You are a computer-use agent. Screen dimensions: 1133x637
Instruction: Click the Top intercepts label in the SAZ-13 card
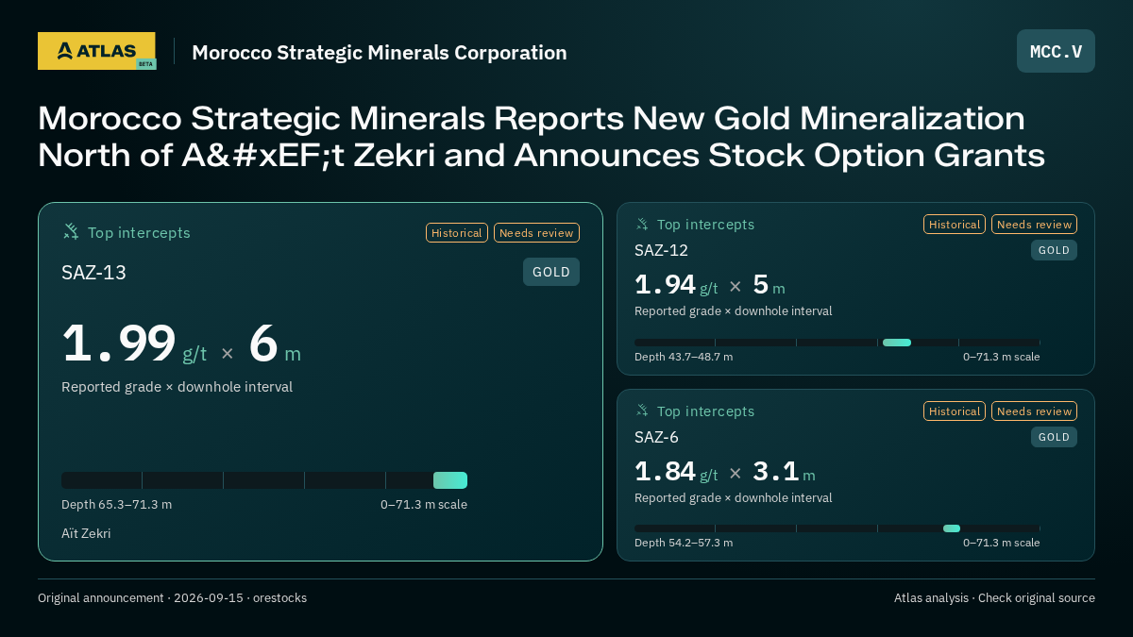[x=139, y=233]
